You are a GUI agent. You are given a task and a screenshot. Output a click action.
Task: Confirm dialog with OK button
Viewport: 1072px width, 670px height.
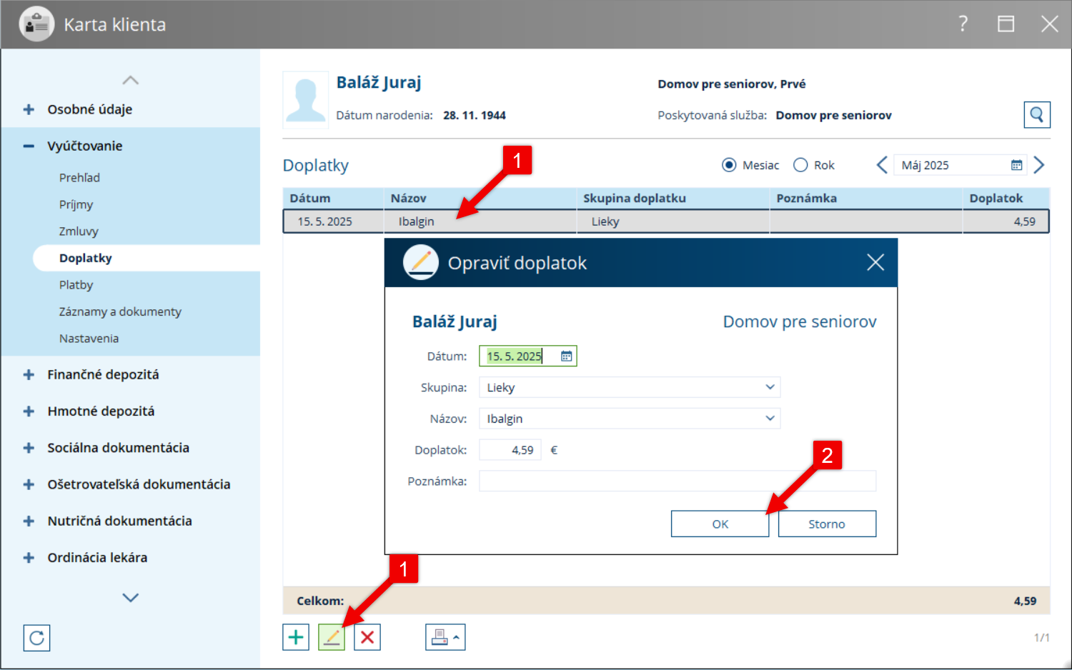point(720,524)
